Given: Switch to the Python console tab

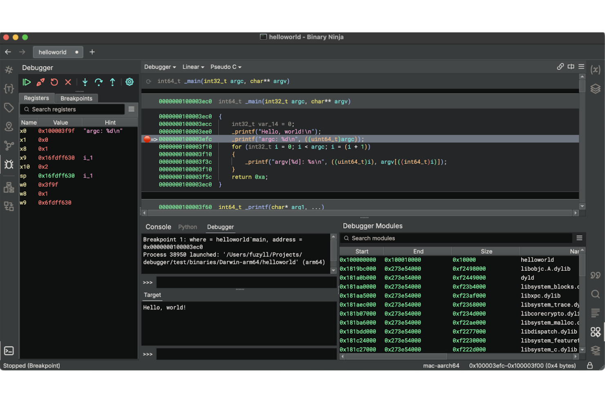Looking at the screenshot, I should [x=187, y=227].
